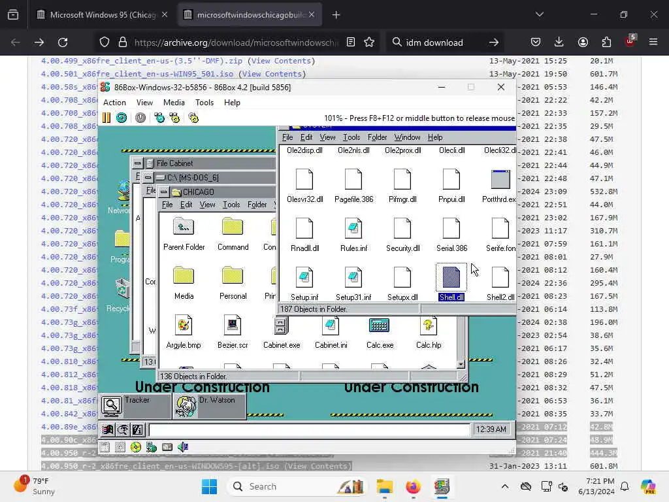Bookmark this page with star icon
This screenshot has height=502, width=669.
[370, 42]
